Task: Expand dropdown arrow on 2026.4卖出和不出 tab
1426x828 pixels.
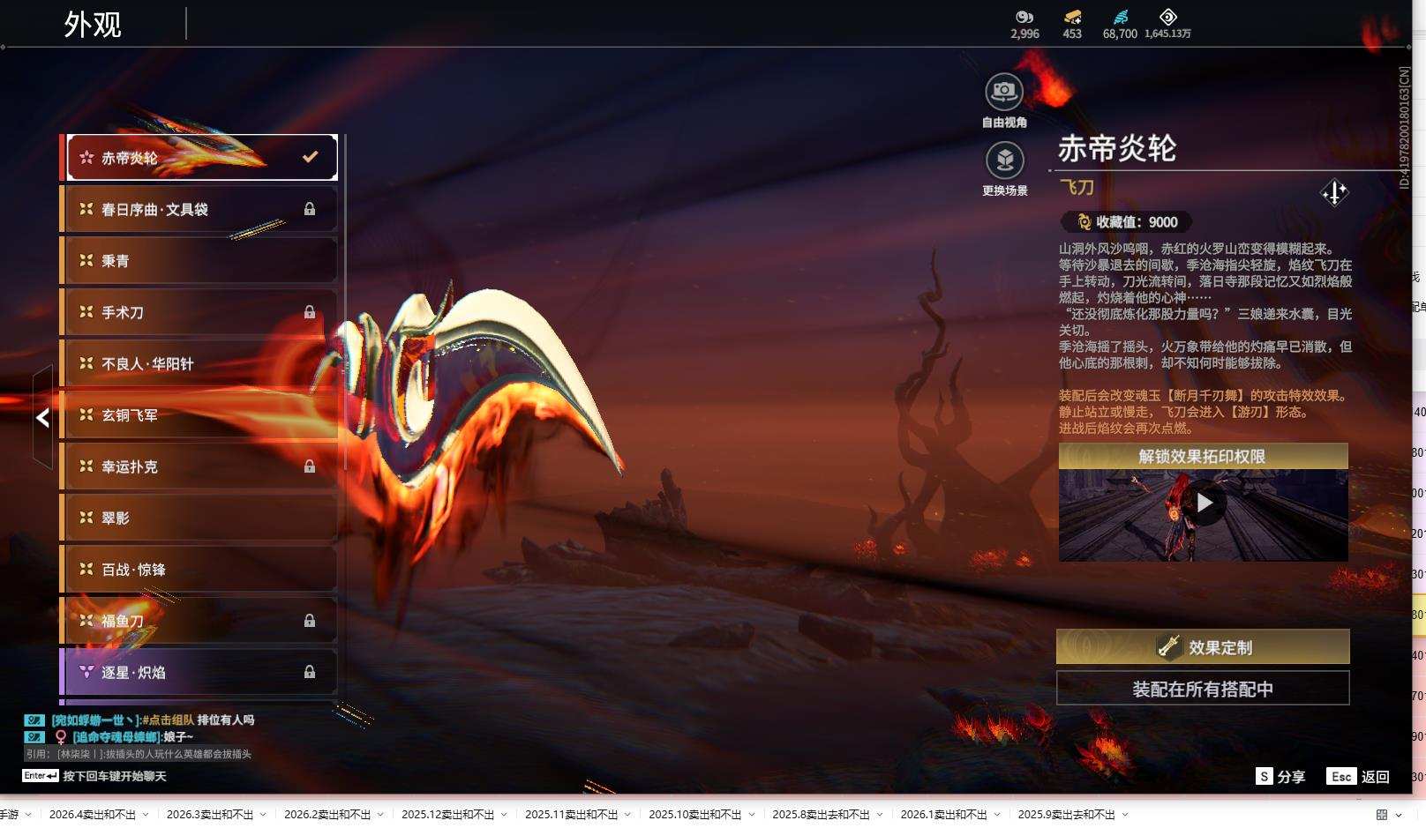Action: 146,815
